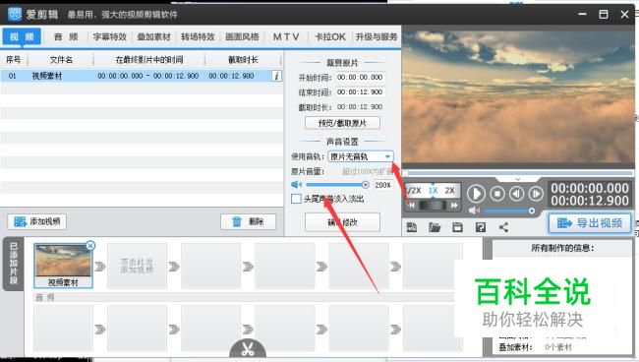
Task: Open the 使用音轨 dropdown
Action: pyautogui.click(x=361, y=156)
